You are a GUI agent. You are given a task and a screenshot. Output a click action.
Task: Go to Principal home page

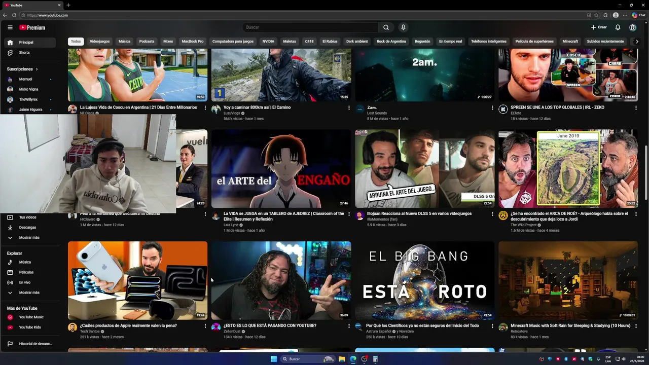pyautogui.click(x=29, y=43)
